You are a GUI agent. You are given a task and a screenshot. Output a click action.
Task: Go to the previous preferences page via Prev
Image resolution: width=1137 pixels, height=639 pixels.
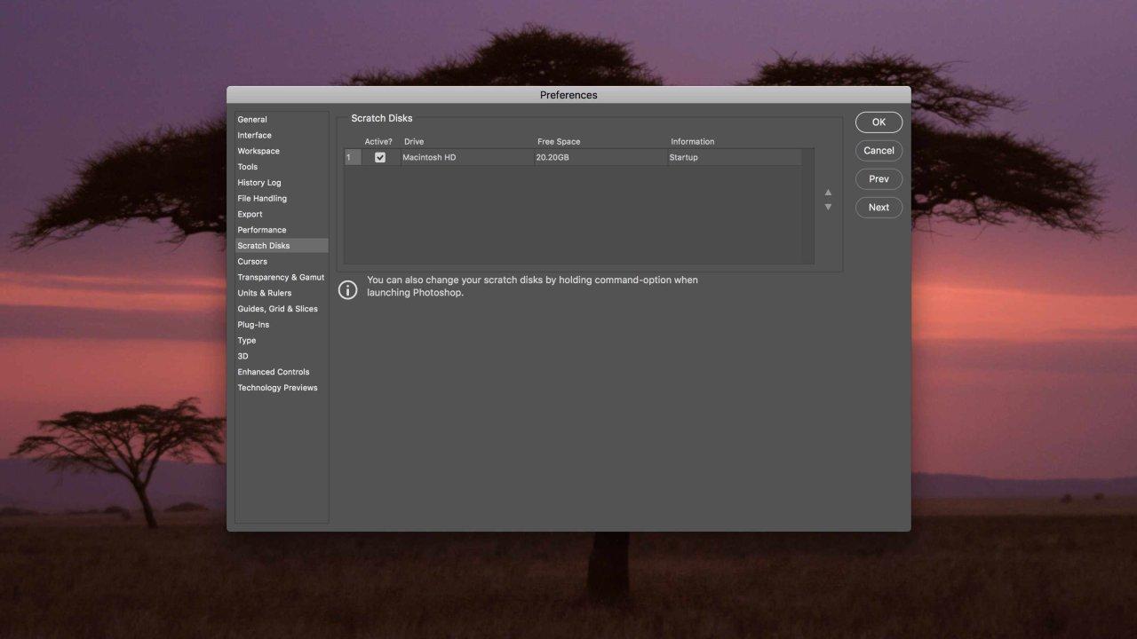pyautogui.click(x=879, y=178)
